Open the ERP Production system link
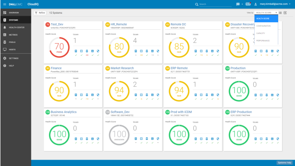Viewport: 295px width, 166px height. pyautogui.click(x=241, y=112)
